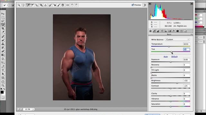This screenshot has height=115, width=206.
Task: Click the Contrast value field +25
Action: [x=186, y=86]
